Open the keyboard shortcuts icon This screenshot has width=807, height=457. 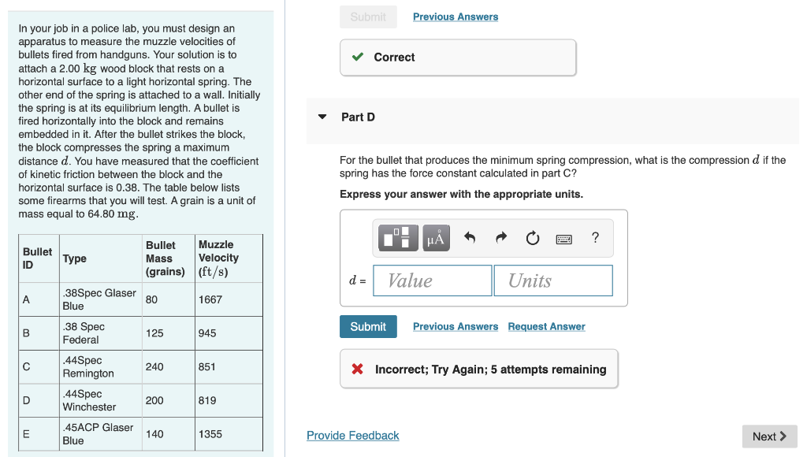[x=564, y=239]
